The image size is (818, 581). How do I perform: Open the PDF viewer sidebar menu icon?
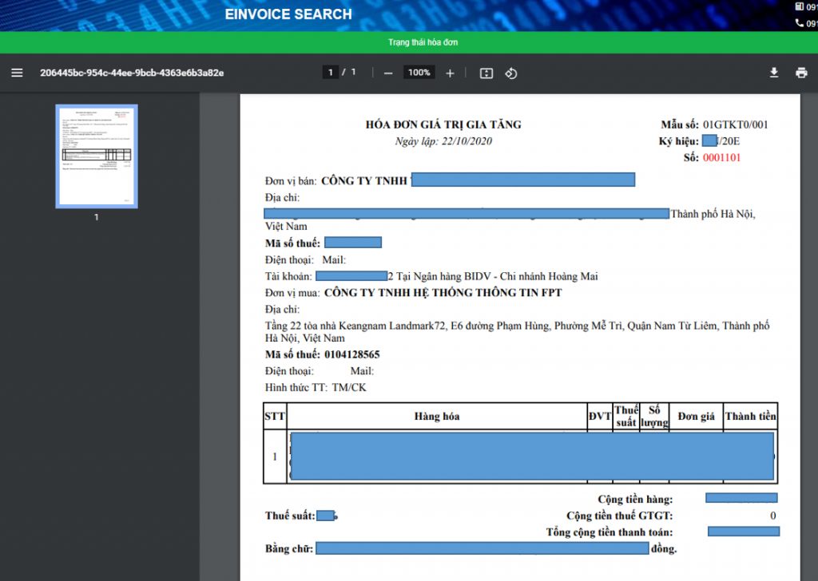coord(17,73)
